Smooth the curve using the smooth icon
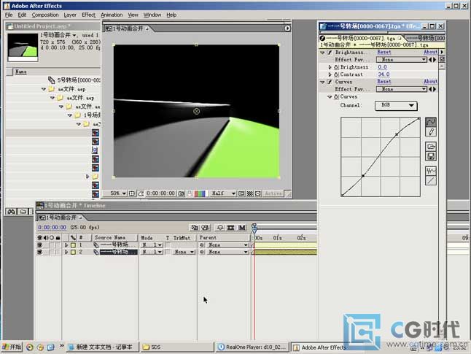 (431, 171)
